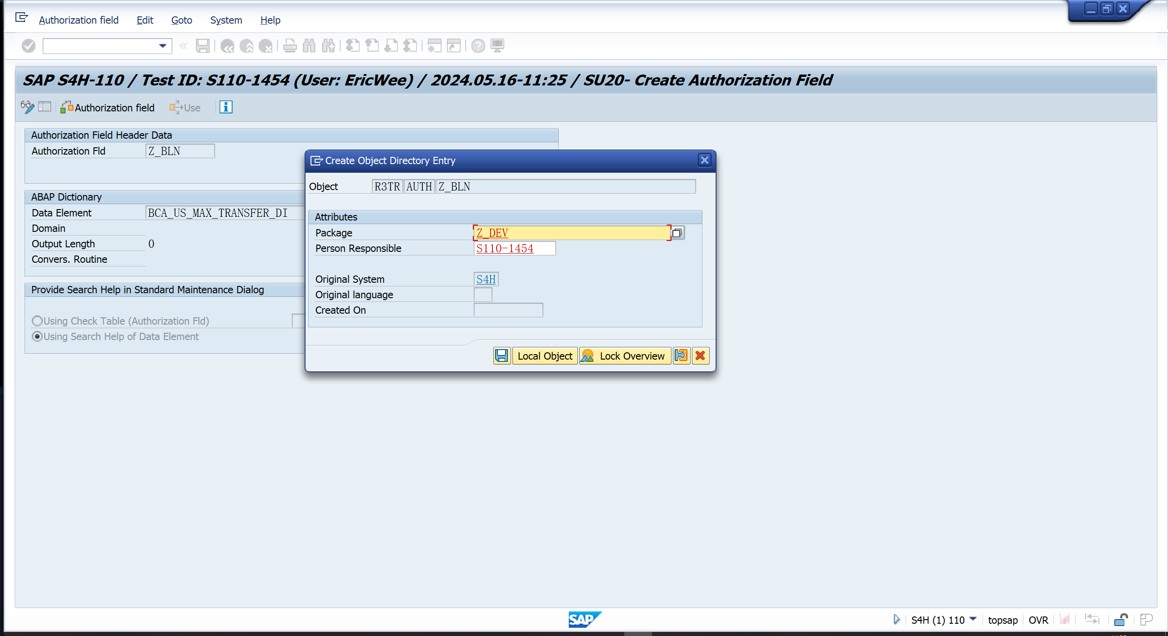Viewport: 1168px width, 636px height.
Task: Click the Information icon in the application toolbar
Action: pyautogui.click(x=226, y=107)
